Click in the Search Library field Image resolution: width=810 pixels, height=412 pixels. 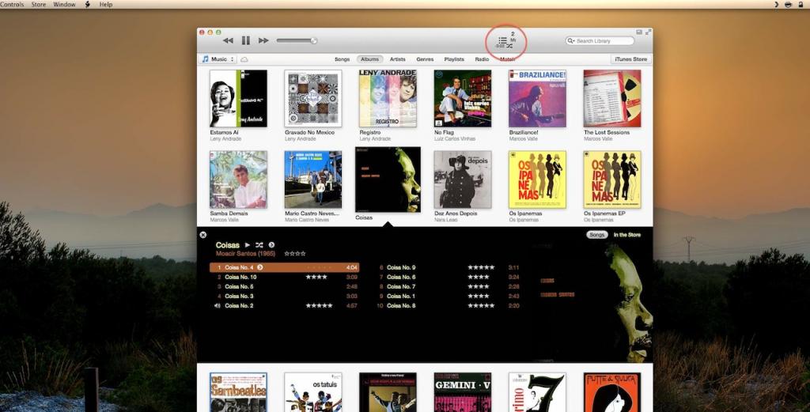click(600, 41)
